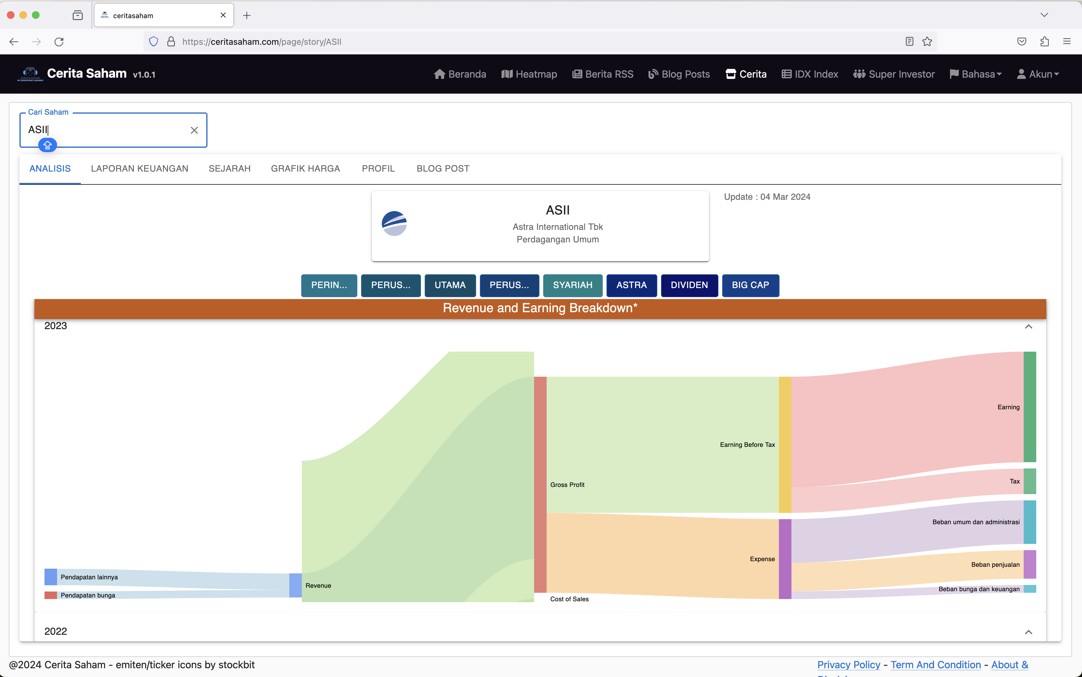Open the Heatmap page

[529, 74]
